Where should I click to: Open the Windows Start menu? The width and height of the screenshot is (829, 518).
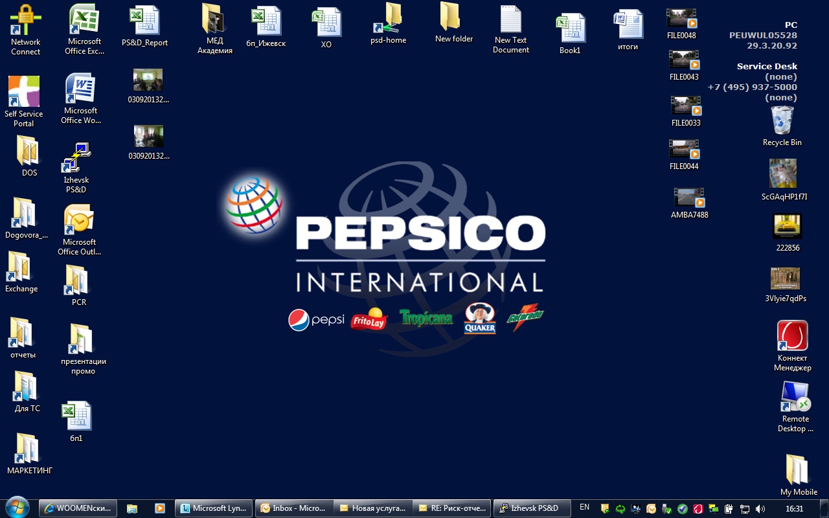point(17,507)
